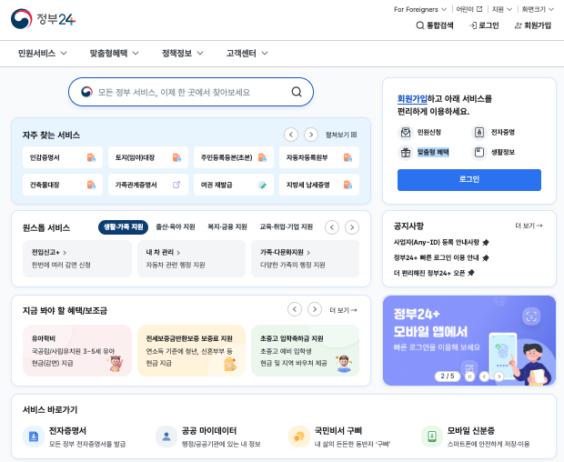Open the 어린이 external link

pos(469,9)
